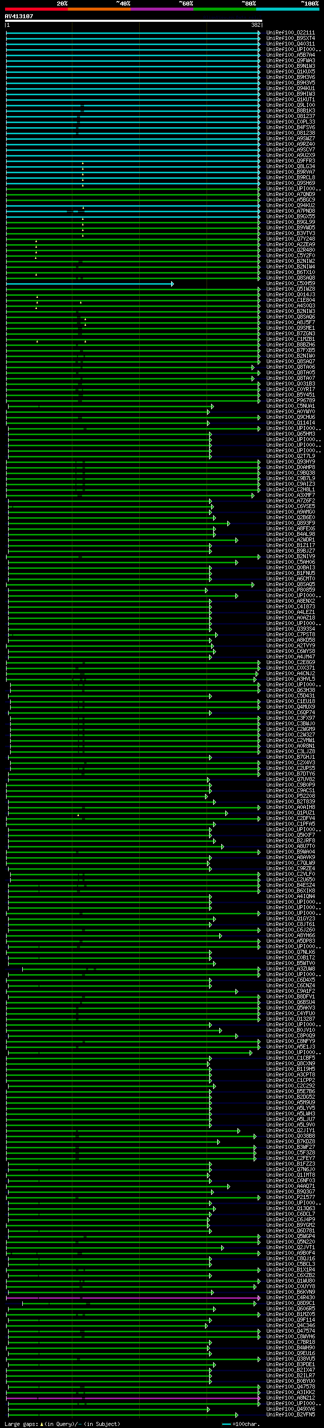Select the UniRef100_P80859 label
Screen dimensions: 324x1428
[291, 590]
